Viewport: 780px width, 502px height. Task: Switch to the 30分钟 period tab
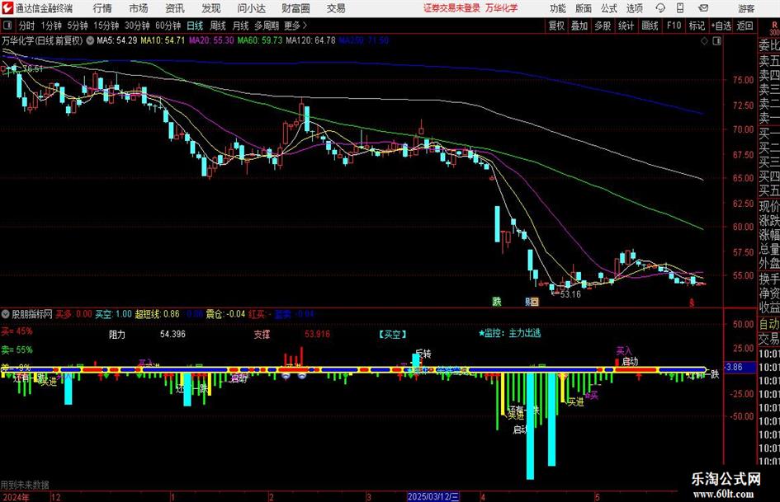(x=137, y=26)
